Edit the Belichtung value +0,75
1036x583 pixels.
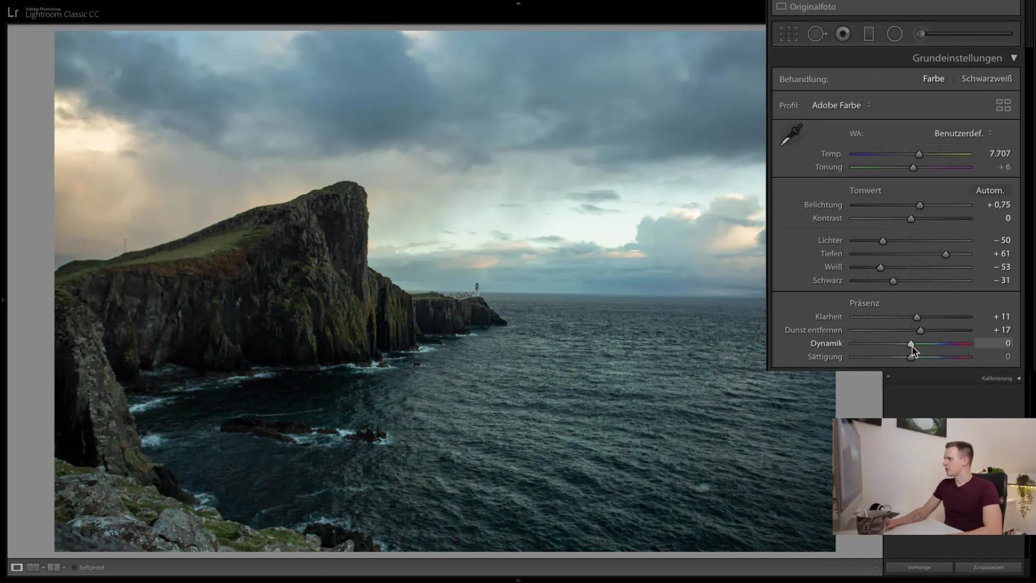(x=998, y=205)
